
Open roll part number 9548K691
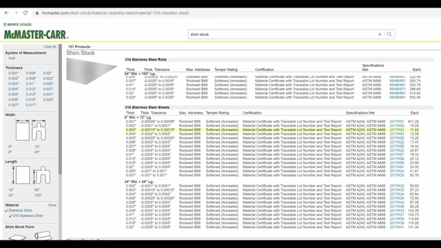coord(398,97)
